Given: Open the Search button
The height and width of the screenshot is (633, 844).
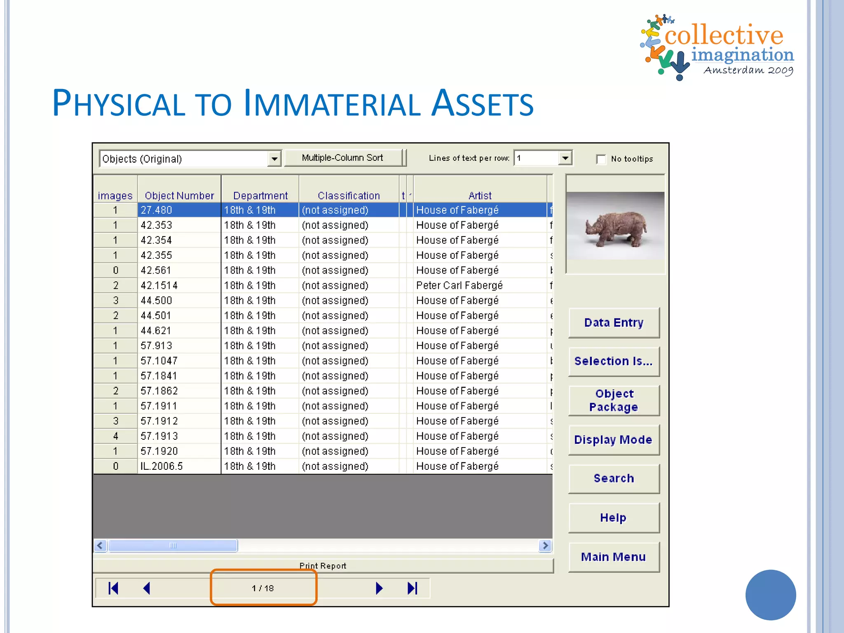Looking at the screenshot, I should (614, 478).
